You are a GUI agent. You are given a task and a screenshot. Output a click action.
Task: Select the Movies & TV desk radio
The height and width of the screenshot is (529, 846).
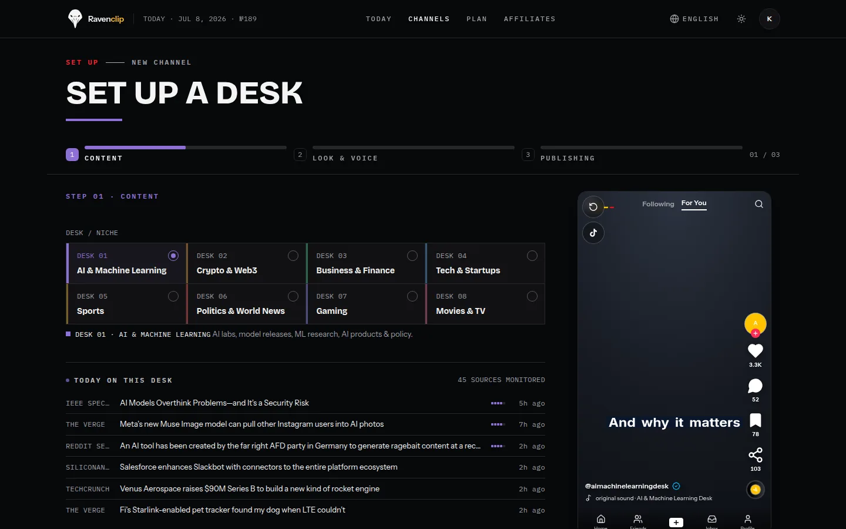tap(532, 296)
